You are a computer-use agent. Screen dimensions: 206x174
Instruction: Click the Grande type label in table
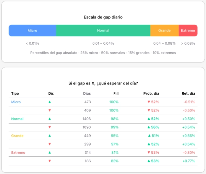[18, 136]
